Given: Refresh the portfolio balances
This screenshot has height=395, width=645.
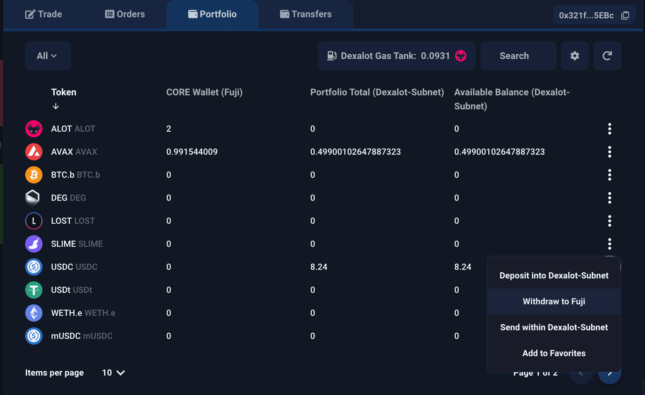Looking at the screenshot, I should click(607, 56).
